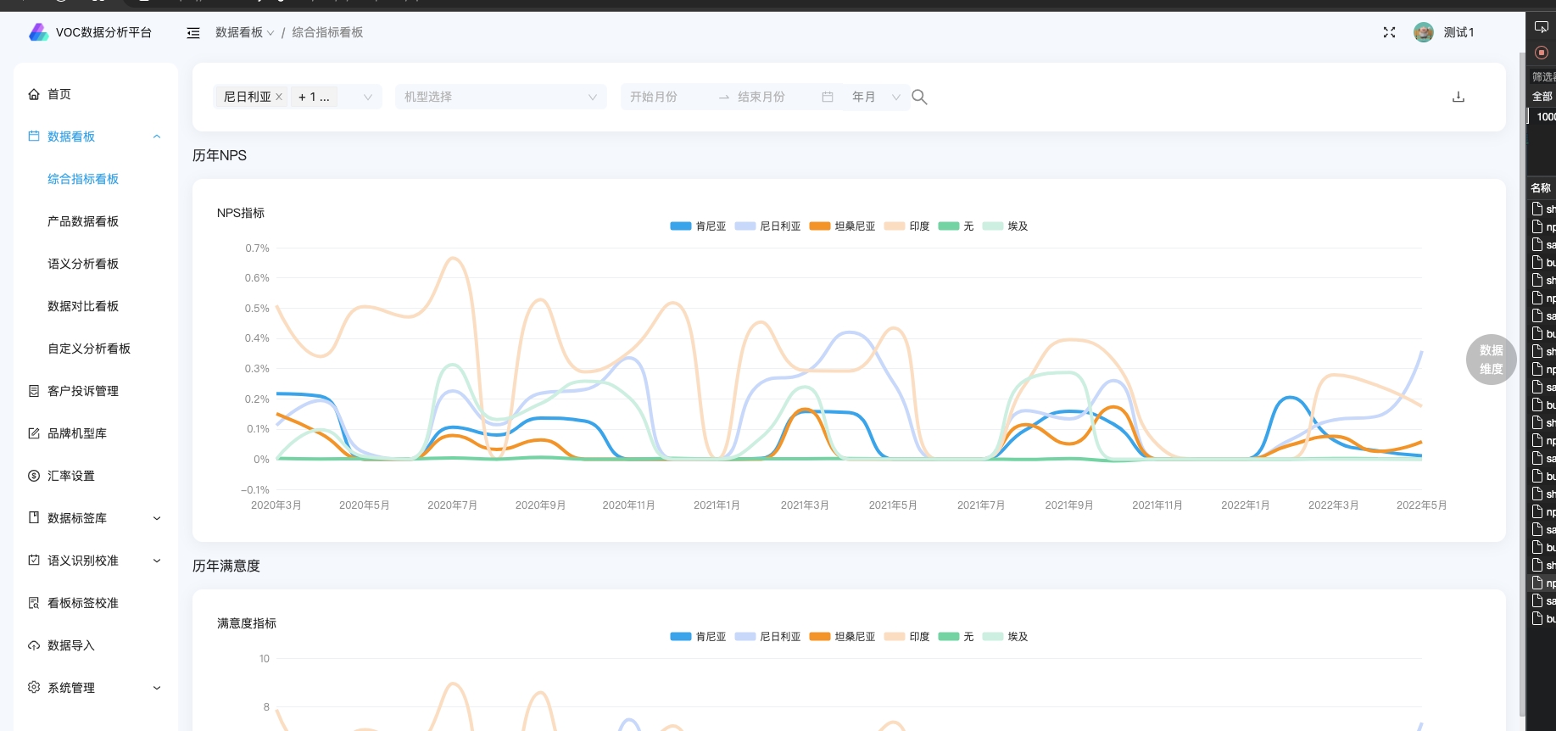1556x731 pixels.
Task: Click the 结束月份 end month field
Action: pos(773,97)
